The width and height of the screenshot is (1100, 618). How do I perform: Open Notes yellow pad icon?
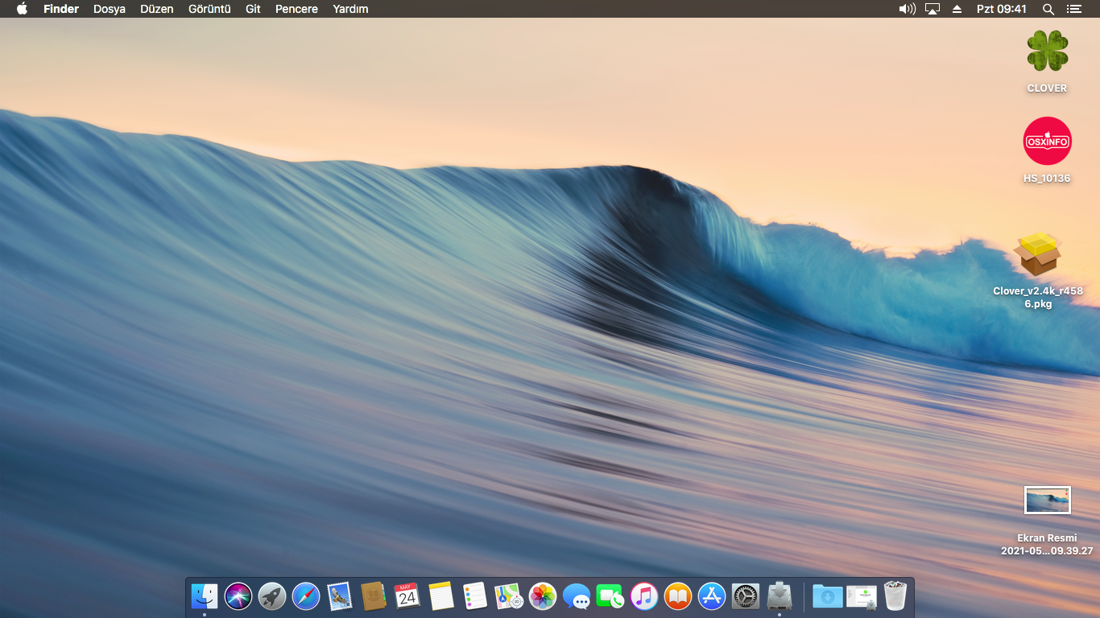441,596
